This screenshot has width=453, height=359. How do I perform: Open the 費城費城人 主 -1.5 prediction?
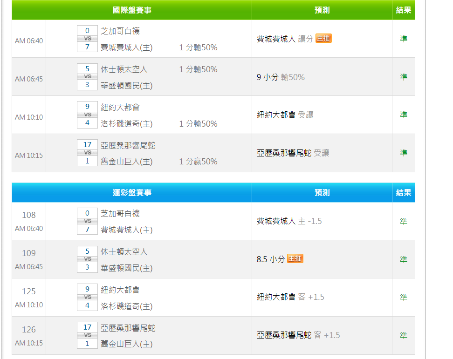289,221
